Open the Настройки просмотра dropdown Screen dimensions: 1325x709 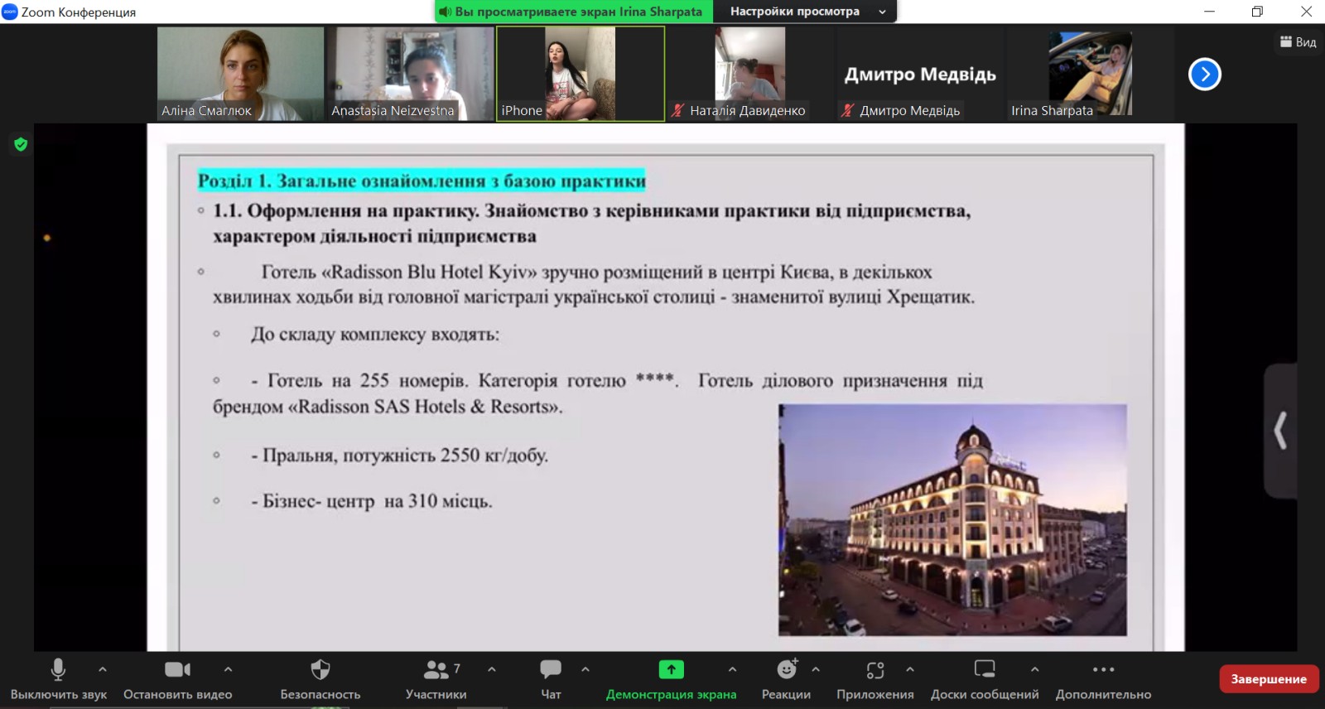[x=805, y=12]
